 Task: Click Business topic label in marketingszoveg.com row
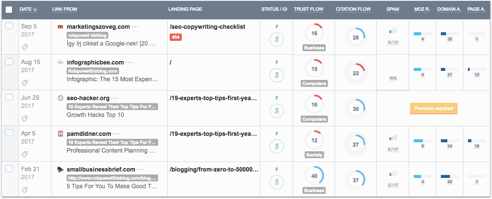pos(314,48)
